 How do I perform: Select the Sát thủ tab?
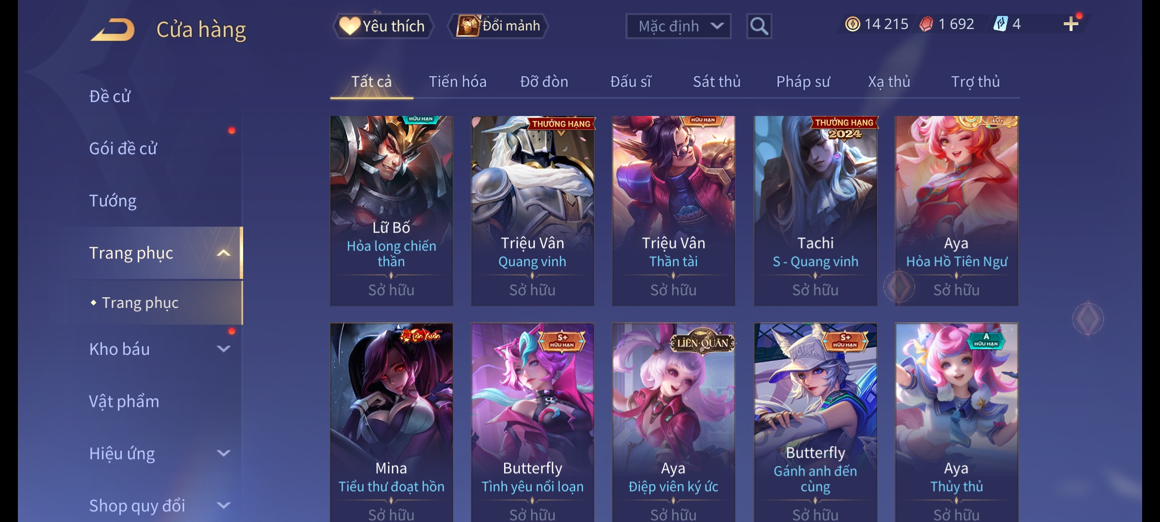717,82
